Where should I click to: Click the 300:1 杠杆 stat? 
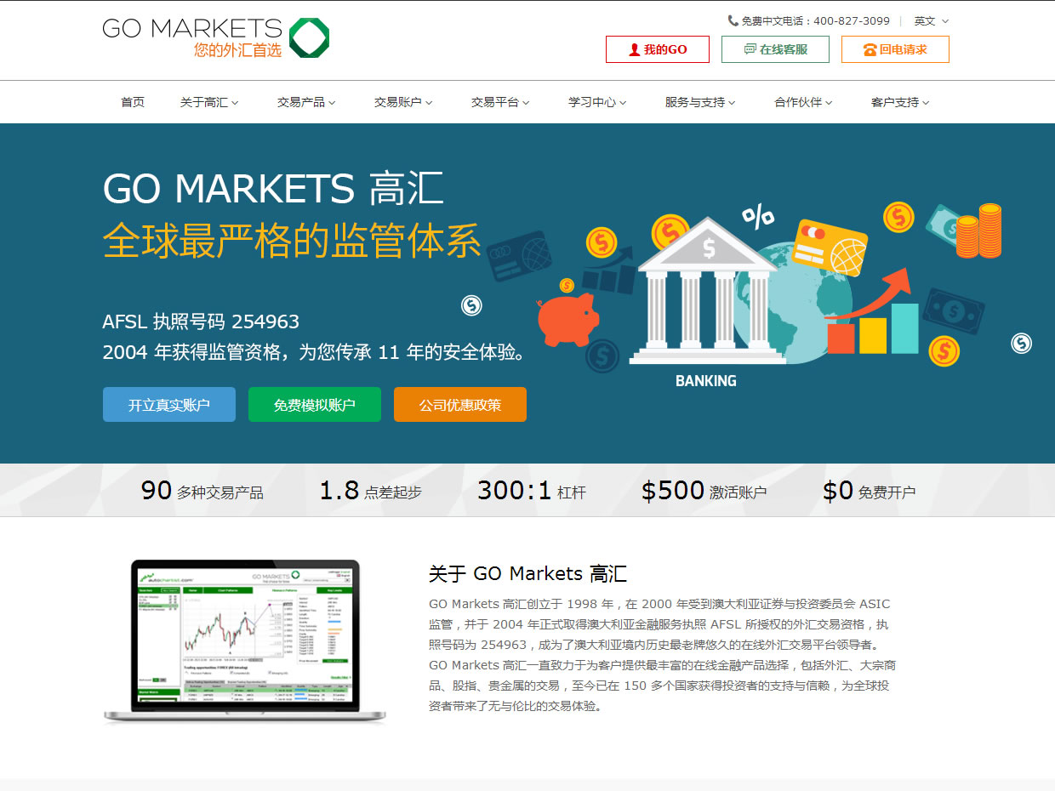pos(532,491)
